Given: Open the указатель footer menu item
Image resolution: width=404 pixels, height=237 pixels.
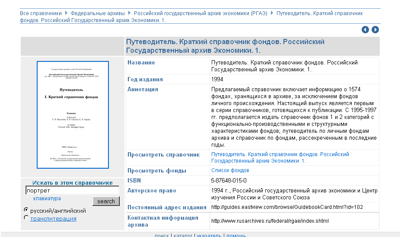Looking at the screenshot, I should click(209, 235).
